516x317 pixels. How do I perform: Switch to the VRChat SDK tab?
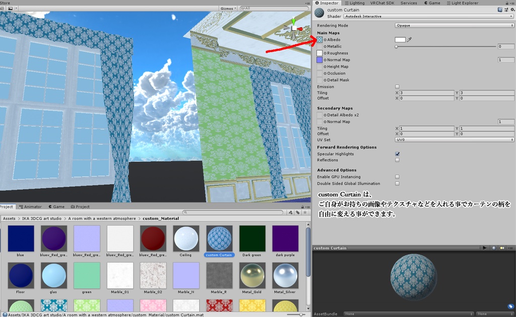pos(382,3)
